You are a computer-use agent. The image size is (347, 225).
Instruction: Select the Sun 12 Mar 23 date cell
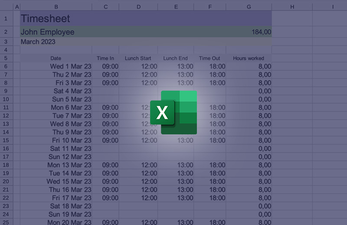[x=56, y=157]
